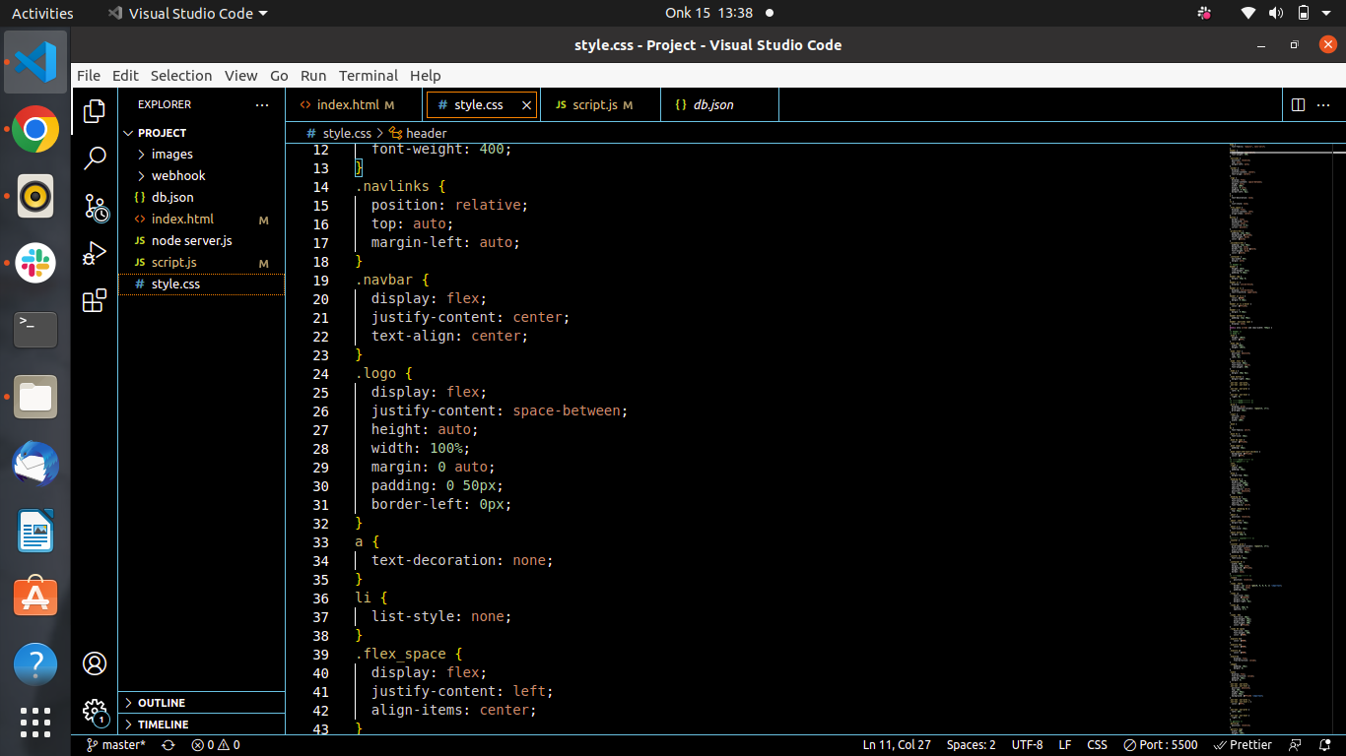Open Rhythmbox from the dock
The width and height of the screenshot is (1346, 756).
(x=35, y=196)
